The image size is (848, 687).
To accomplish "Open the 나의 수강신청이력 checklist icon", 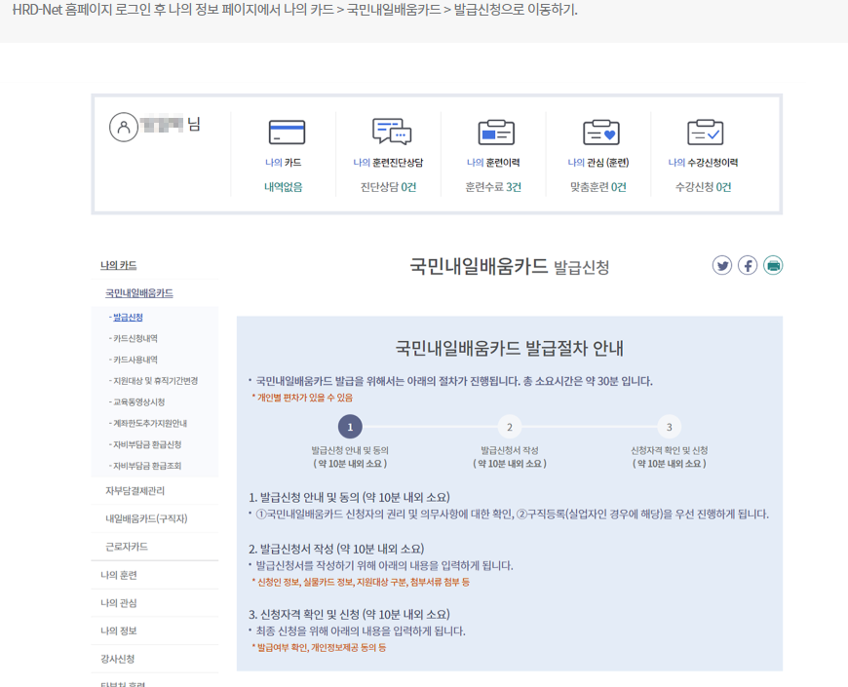I will tap(706, 132).
